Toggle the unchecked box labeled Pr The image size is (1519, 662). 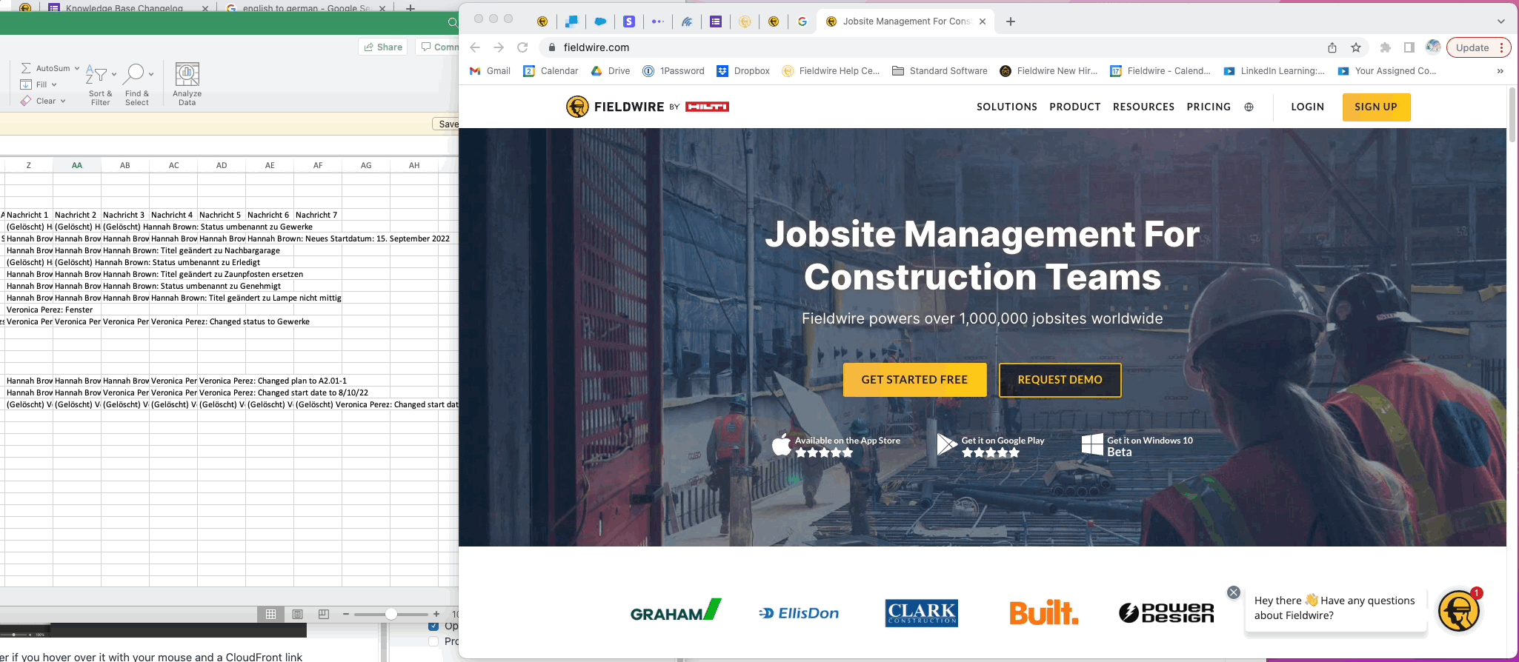point(434,641)
